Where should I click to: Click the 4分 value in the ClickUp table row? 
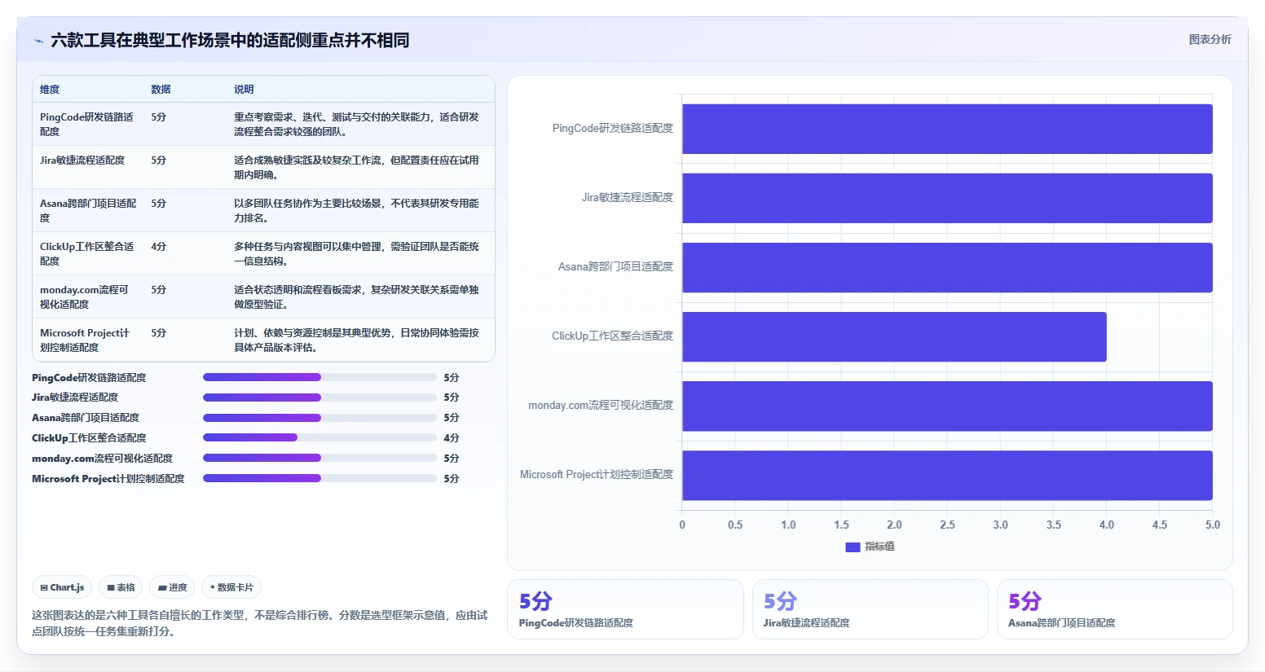tap(158, 246)
